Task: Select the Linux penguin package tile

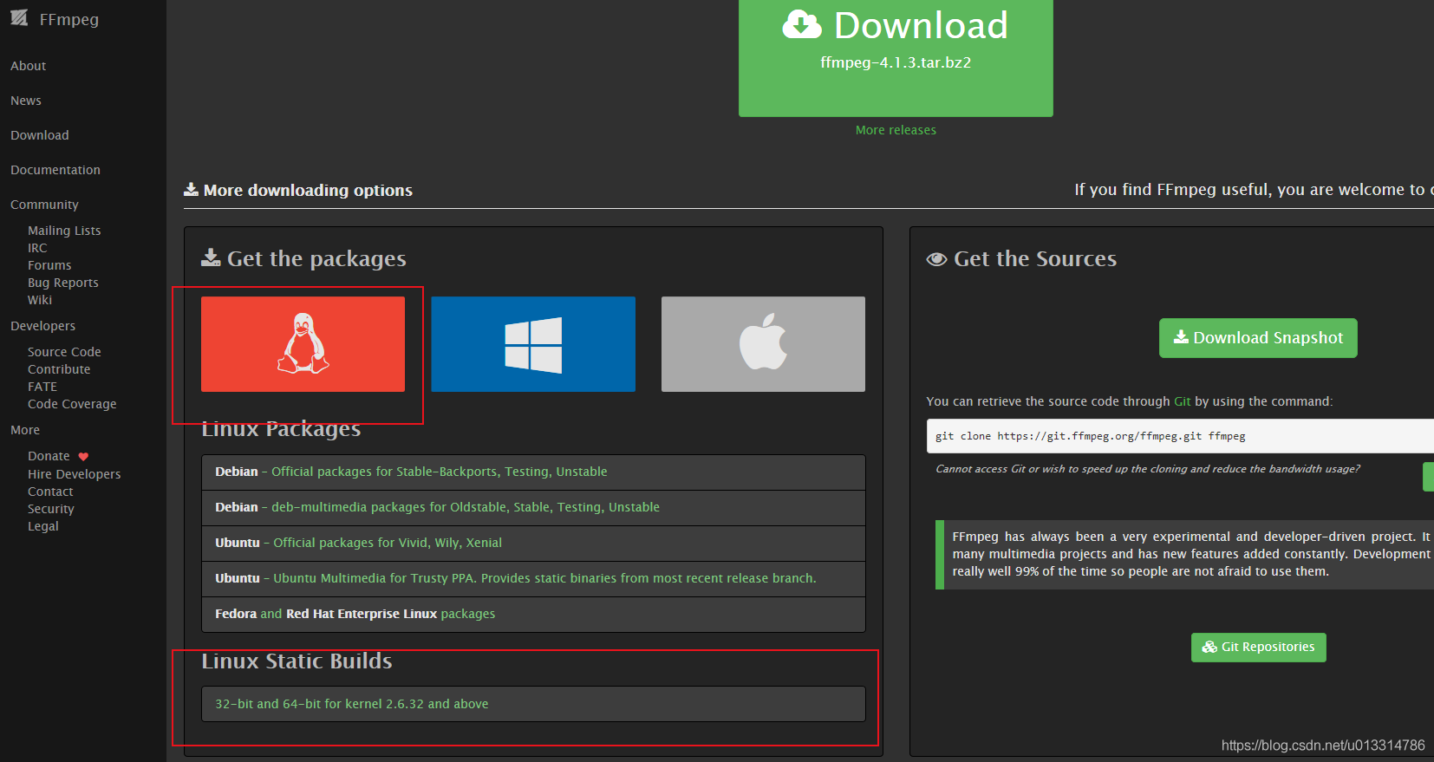Action: (x=303, y=344)
